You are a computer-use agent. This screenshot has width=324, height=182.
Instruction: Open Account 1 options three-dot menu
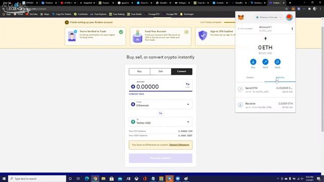click(x=292, y=29)
